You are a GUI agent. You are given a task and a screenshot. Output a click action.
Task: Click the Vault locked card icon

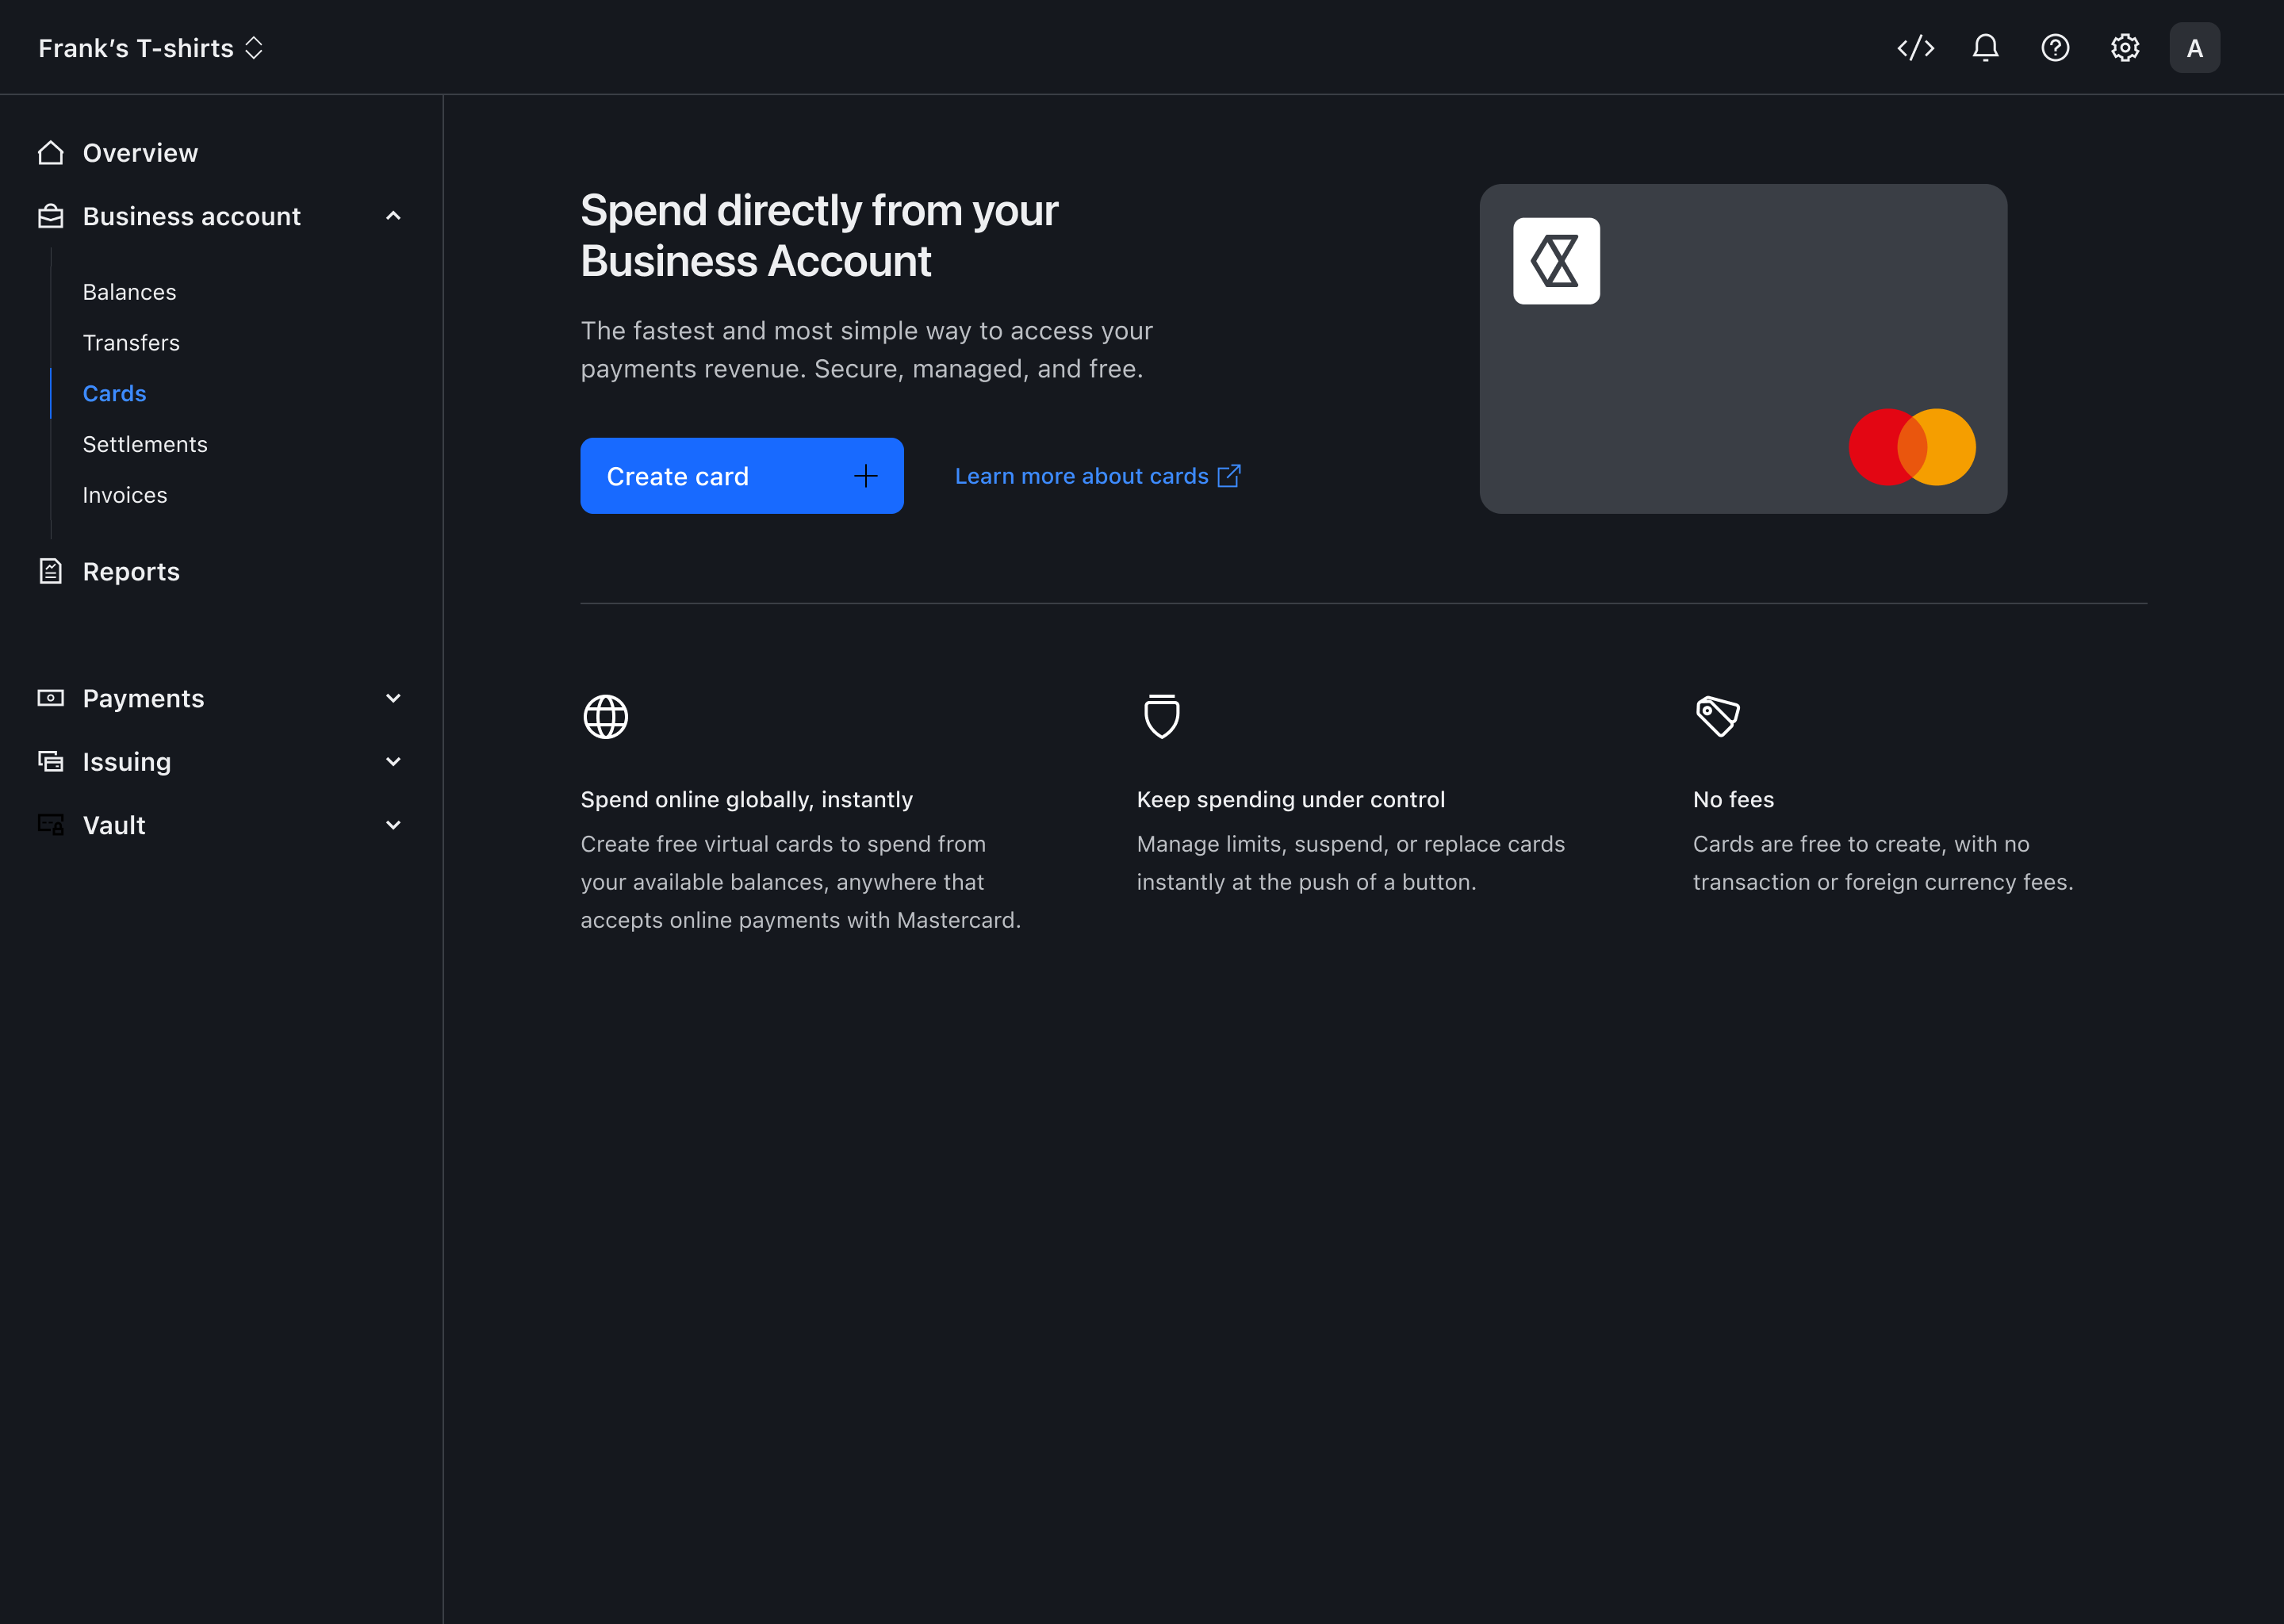point(51,824)
